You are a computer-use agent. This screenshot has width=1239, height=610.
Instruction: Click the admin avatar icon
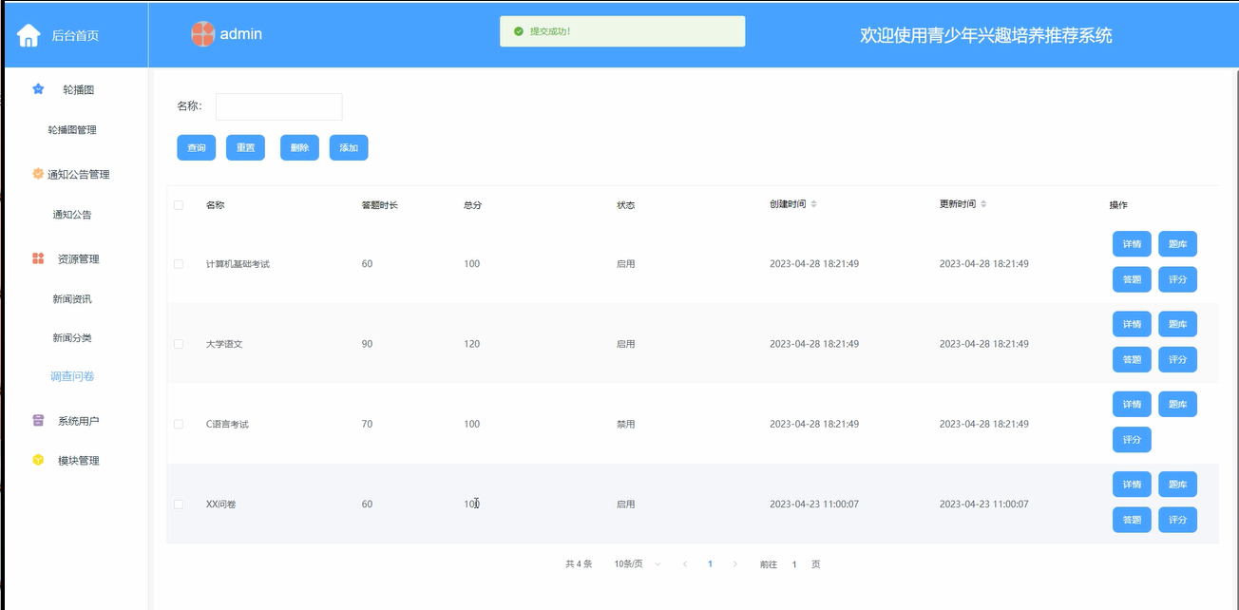202,34
